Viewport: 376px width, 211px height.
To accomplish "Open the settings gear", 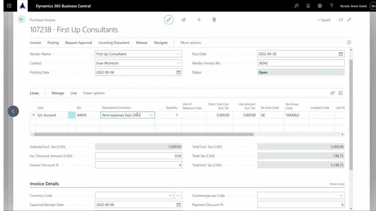I will [320, 6].
